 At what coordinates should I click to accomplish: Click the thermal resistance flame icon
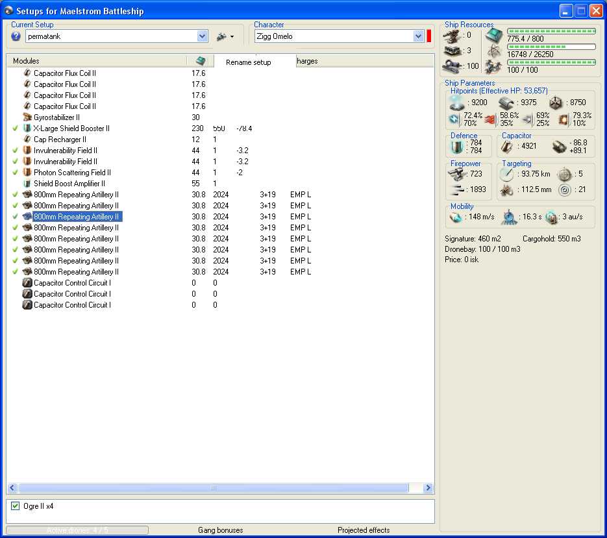pos(491,120)
